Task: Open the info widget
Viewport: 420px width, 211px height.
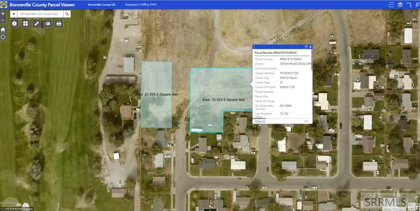Action: [14, 23]
